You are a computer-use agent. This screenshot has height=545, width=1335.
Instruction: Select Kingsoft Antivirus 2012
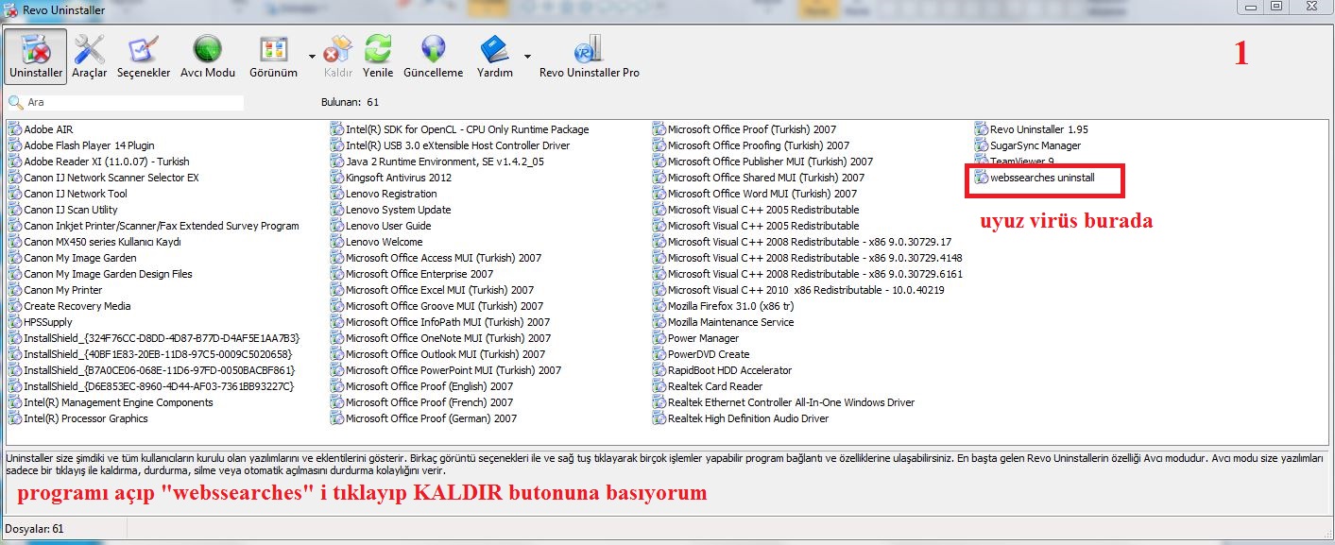click(391, 178)
